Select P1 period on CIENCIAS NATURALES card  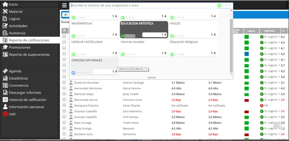tap(73, 73)
